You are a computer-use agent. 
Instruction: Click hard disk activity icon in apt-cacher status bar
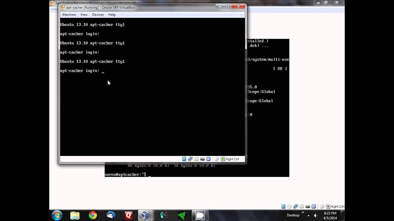pyautogui.click(x=184, y=159)
